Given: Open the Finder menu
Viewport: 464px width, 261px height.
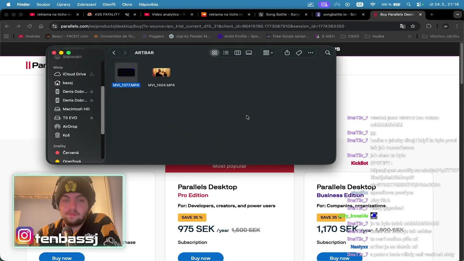Looking at the screenshot, I should point(24,4).
